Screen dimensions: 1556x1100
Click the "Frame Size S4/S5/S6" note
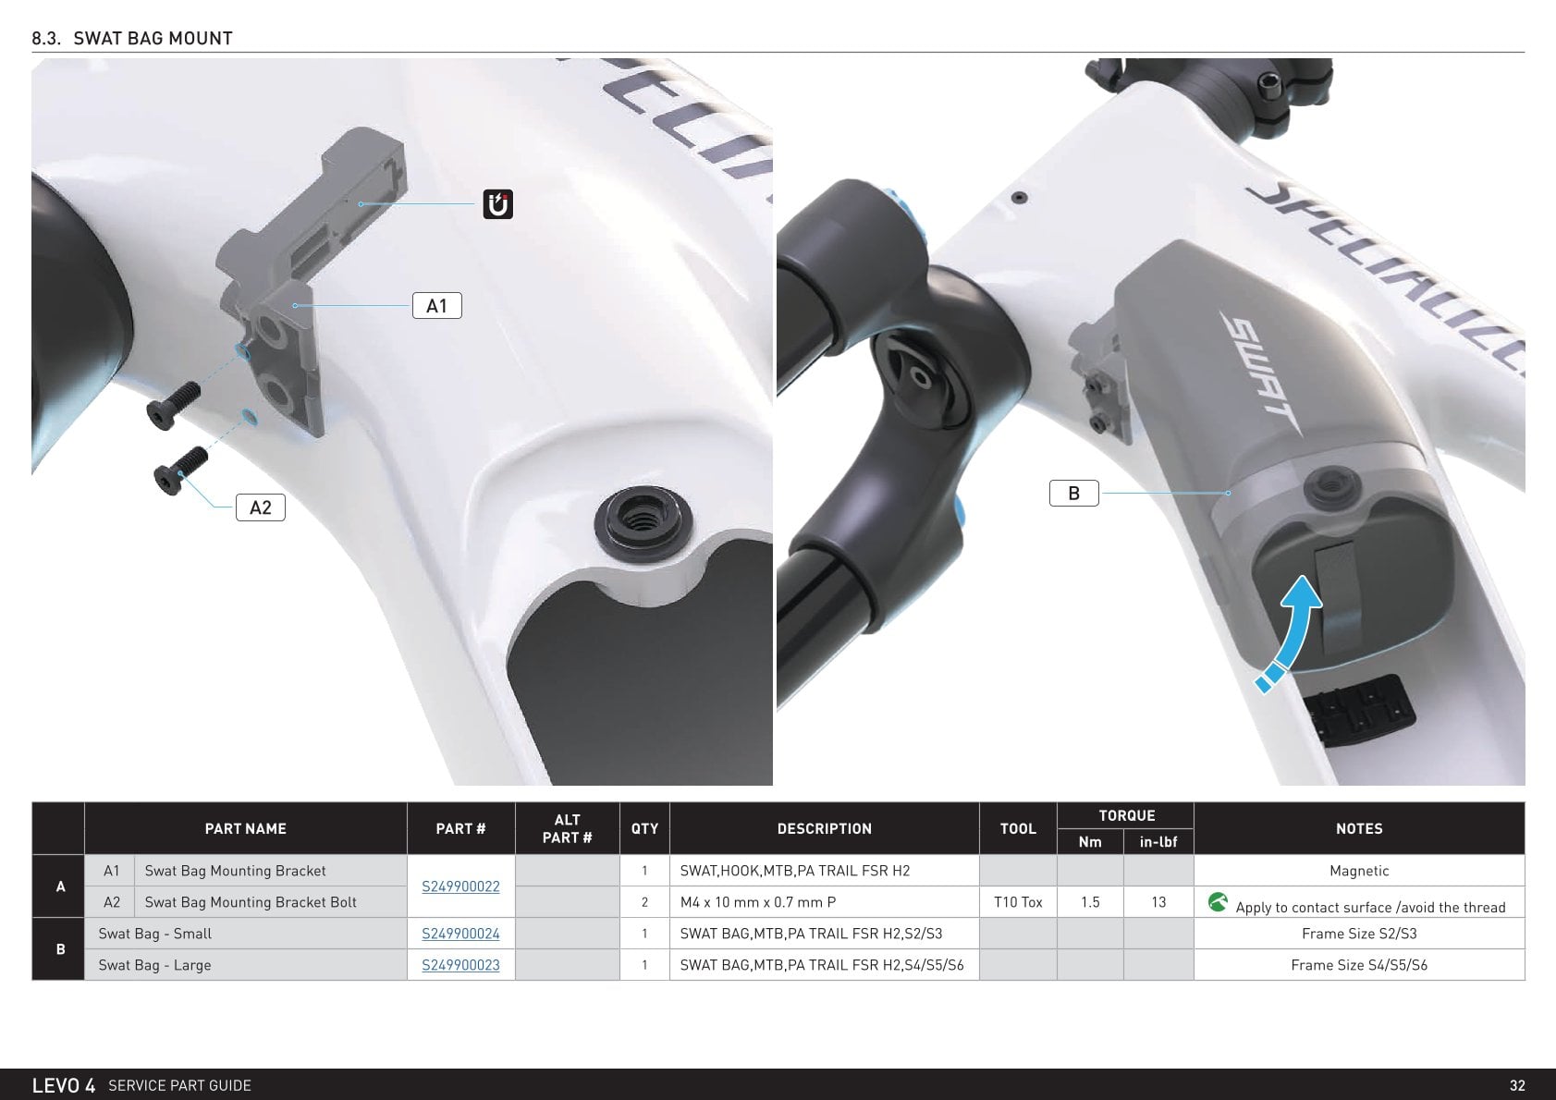tap(1359, 965)
